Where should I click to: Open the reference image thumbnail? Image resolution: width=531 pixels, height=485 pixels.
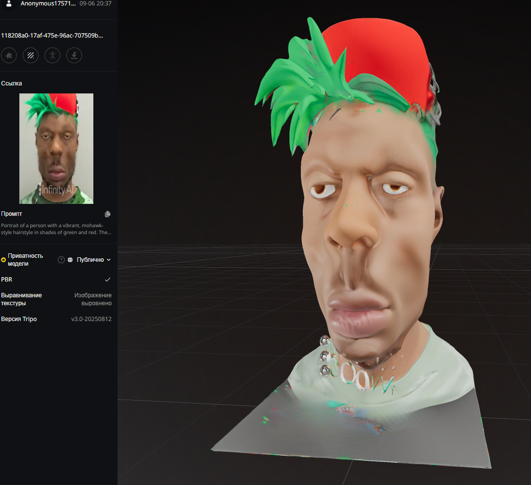pos(56,149)
